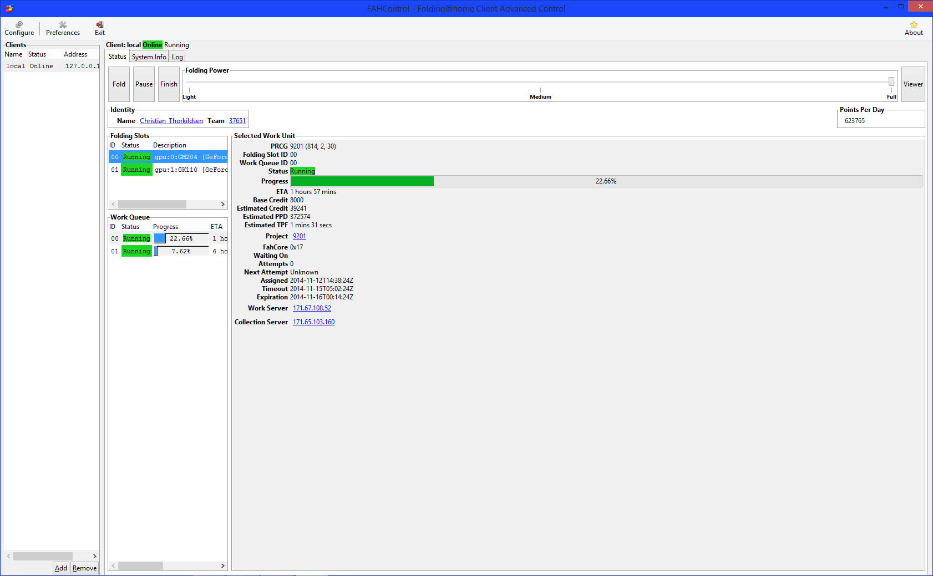Click Clients panel scrollbar right arrow
Viewport: 933px width, 576px height.
pos(95,556)
